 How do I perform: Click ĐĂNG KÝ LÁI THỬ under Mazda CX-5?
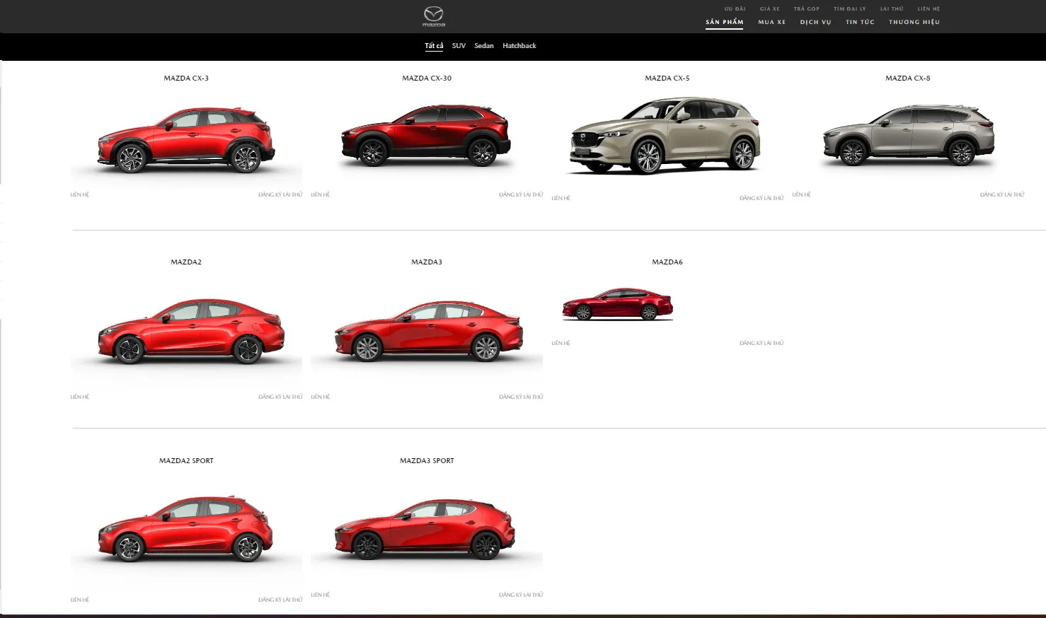point(761,198)
